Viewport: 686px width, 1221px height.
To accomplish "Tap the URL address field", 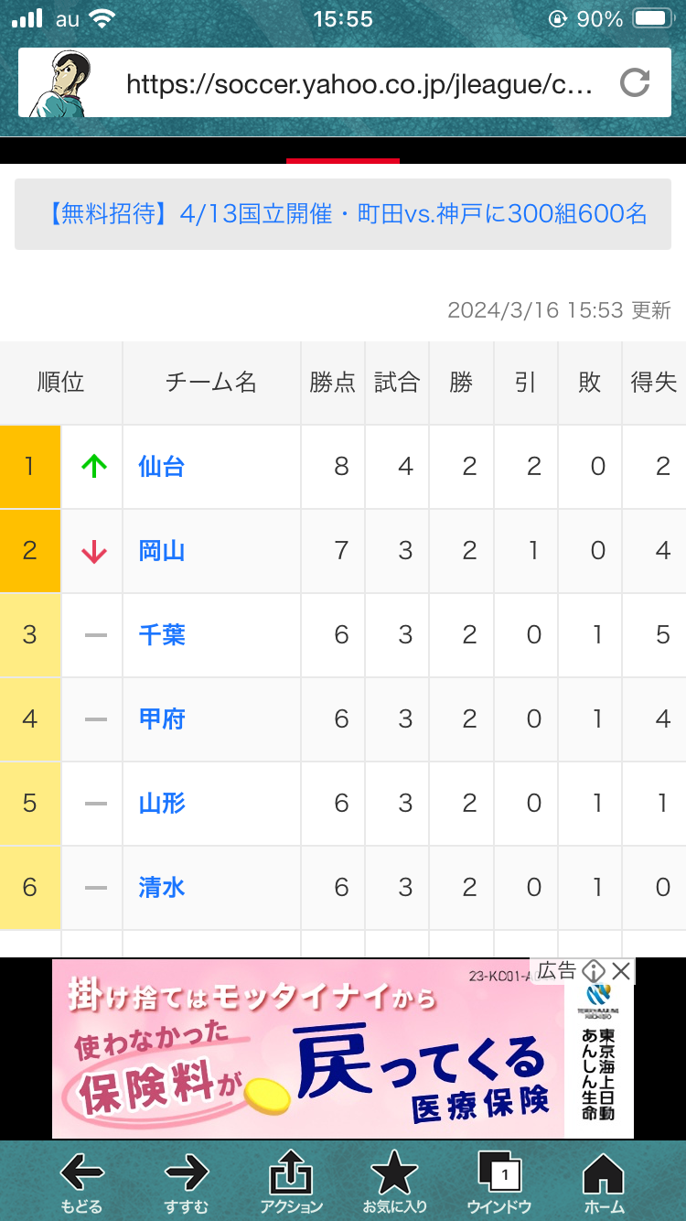I will (360, 85).
